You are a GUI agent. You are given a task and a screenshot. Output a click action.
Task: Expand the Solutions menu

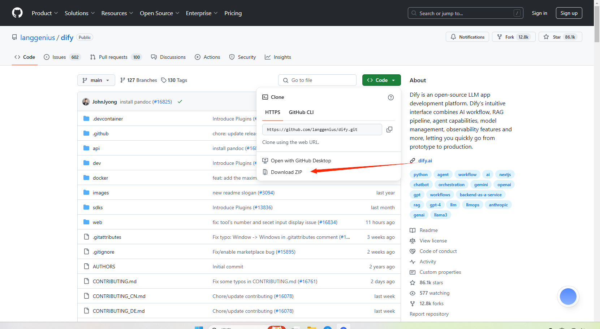coord(80,13)
